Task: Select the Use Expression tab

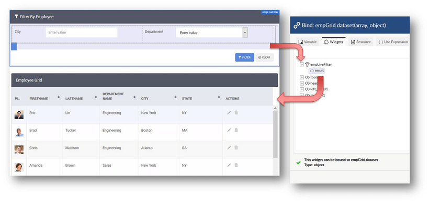Action: pyautogui.click(x=393, y=42)
